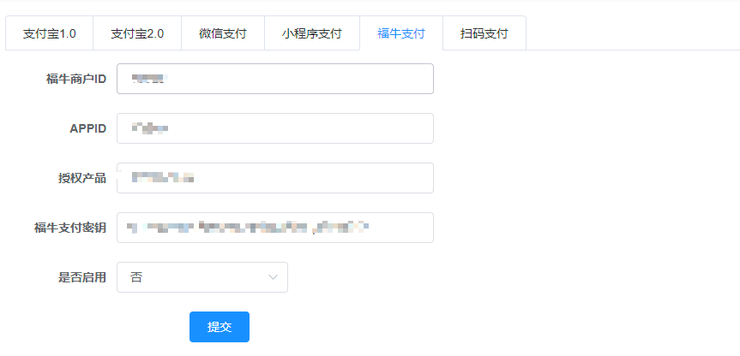
Task: Click into the APPID text box
Action: (x=274, y=128)
